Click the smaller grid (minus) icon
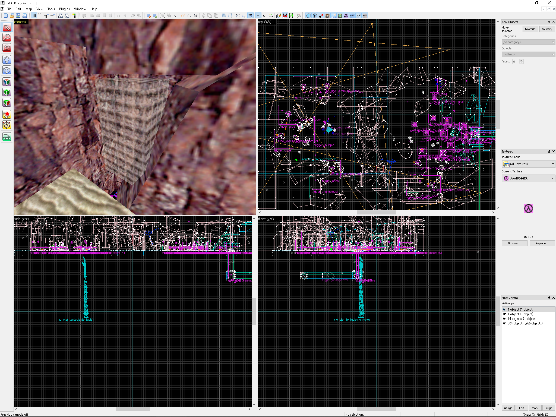The height and width of the screenshot is (417, 556). [x=46, y=16]
